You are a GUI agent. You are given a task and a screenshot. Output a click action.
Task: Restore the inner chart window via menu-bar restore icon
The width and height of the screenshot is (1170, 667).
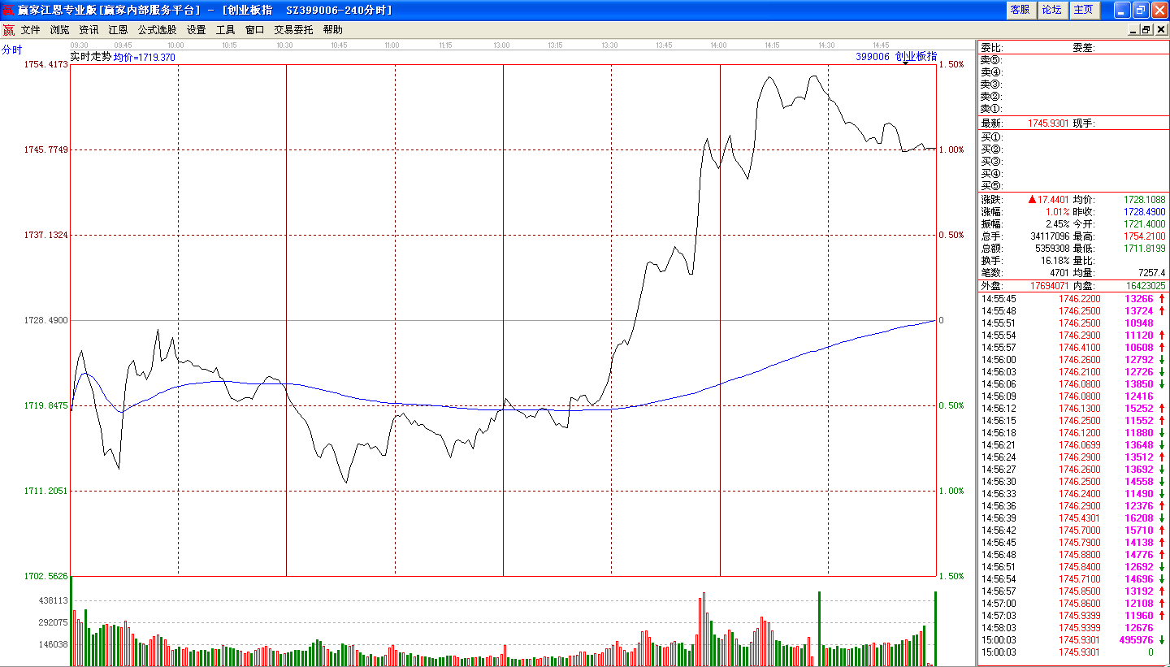point(1146,30)
